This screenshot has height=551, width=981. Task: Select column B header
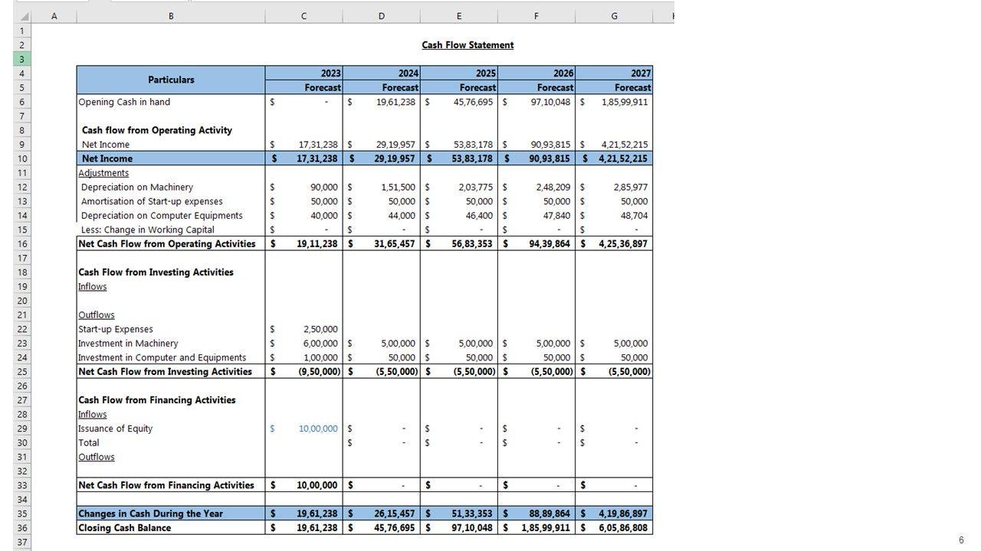click(x=170, y=16)
